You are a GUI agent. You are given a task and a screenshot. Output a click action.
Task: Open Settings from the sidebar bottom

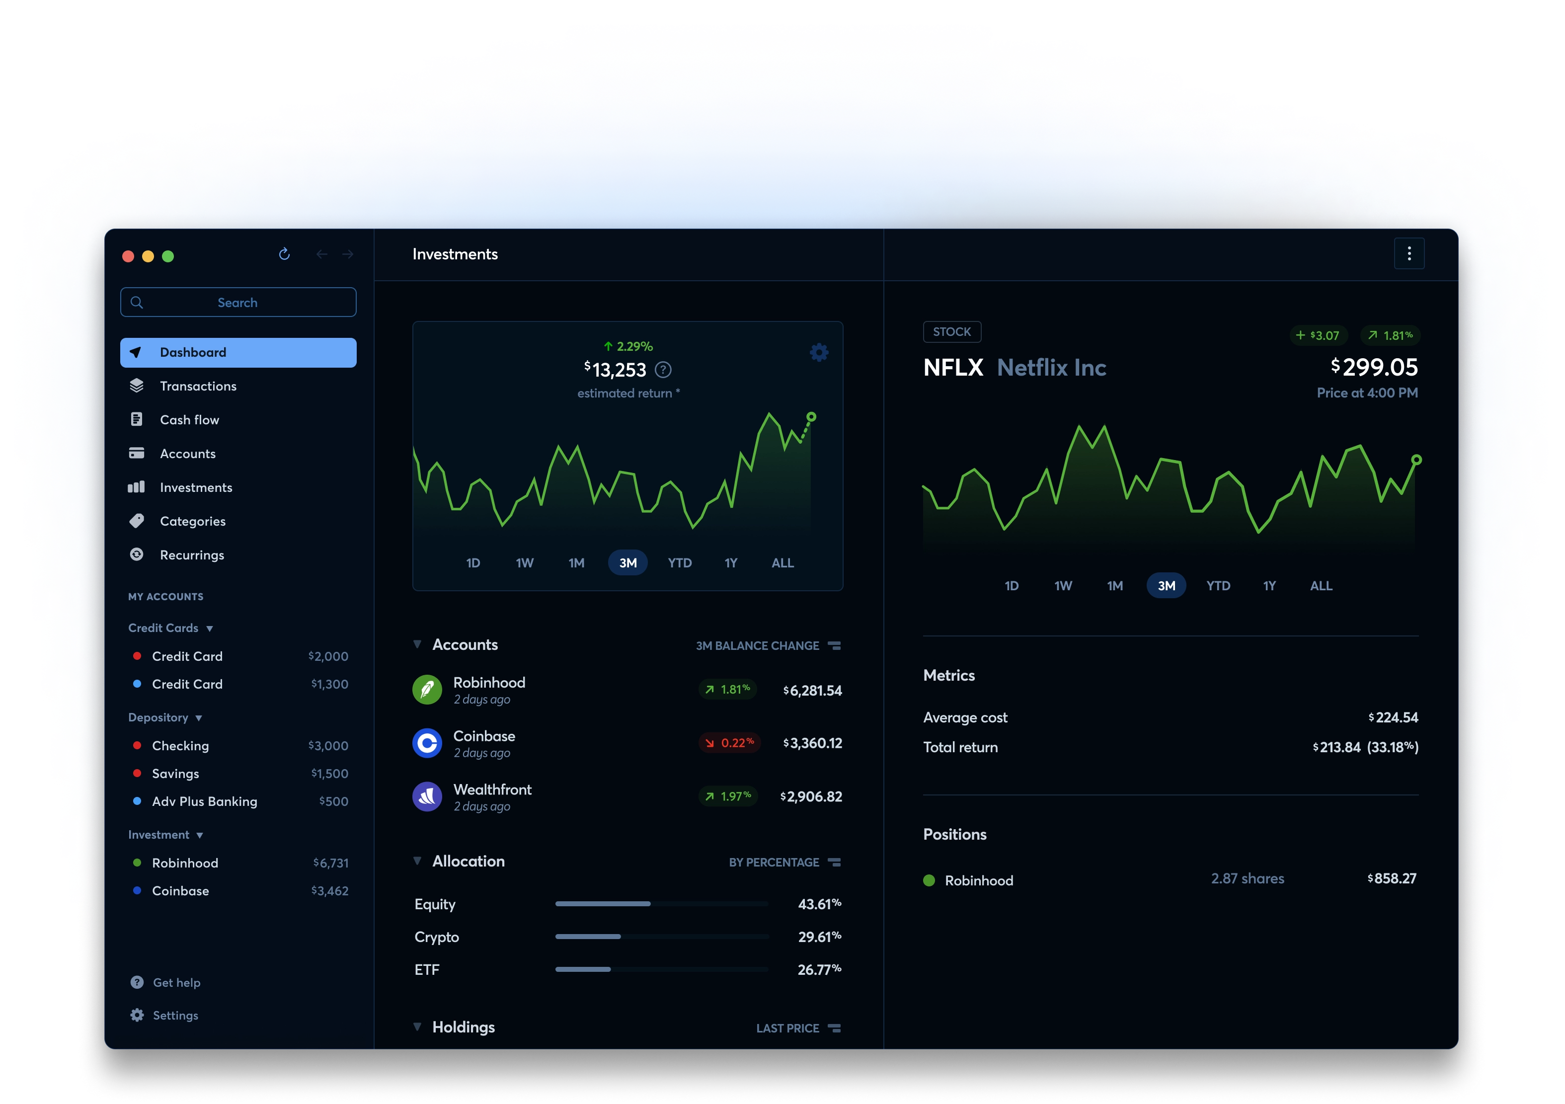(x=164, y=1015)
